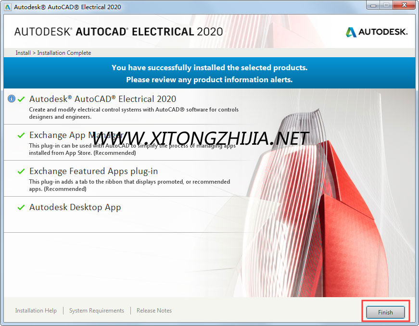419x326 pixels.
Task: Click the success message banner
Action: pyautogui.click(x=209, y=73)
